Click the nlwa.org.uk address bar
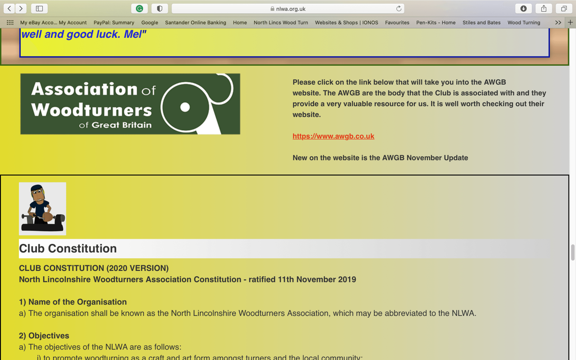Image resolution: width=576 pixels, height=360 pixels. coord(287,9)
